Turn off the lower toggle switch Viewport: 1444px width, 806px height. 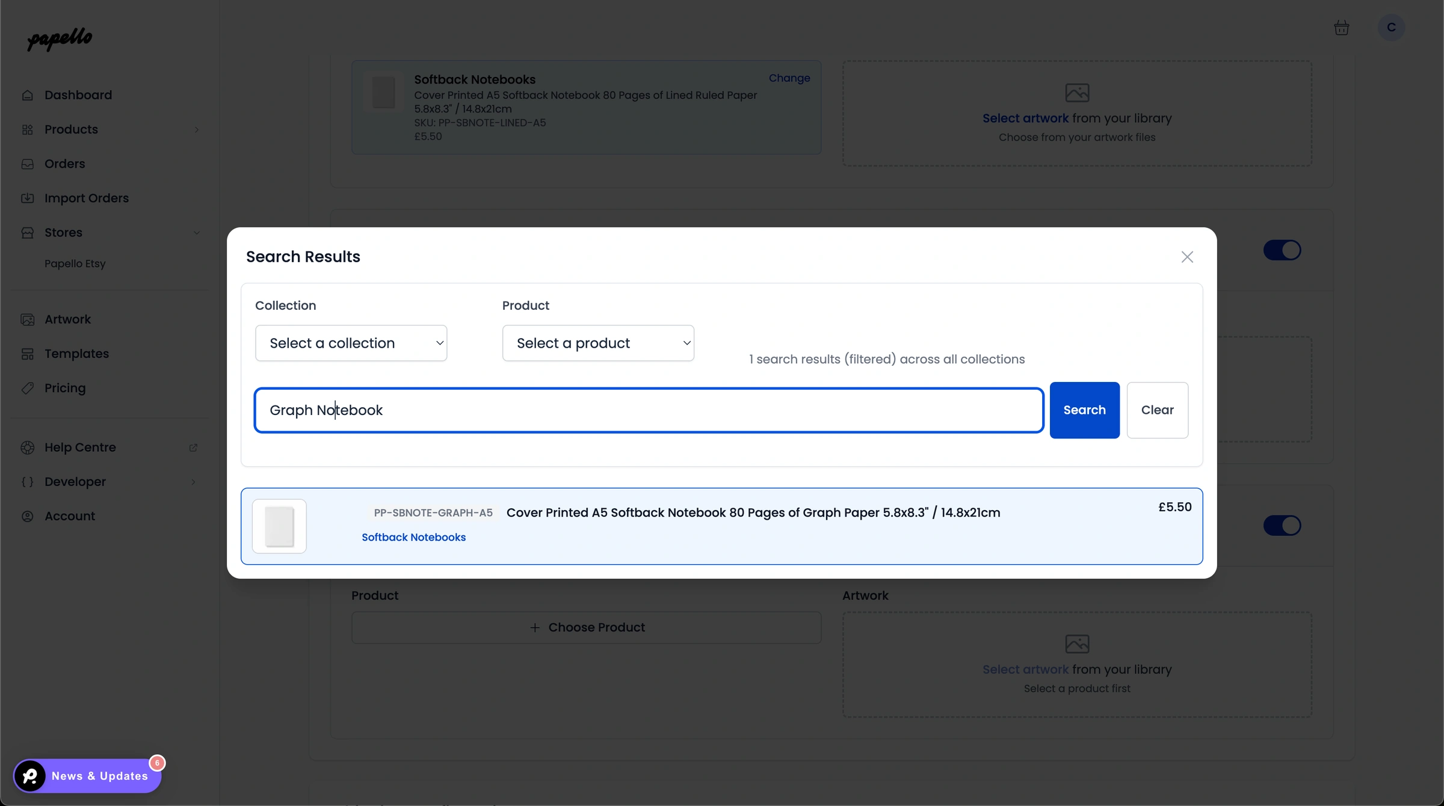tap(1282, 525)
